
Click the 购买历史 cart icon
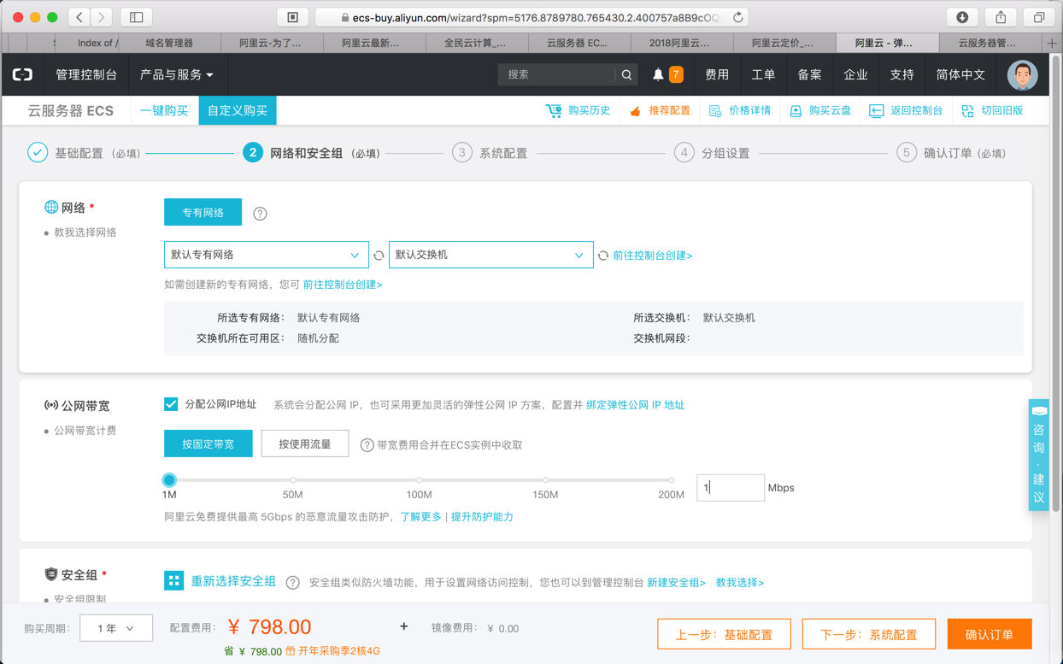(554, 111)
